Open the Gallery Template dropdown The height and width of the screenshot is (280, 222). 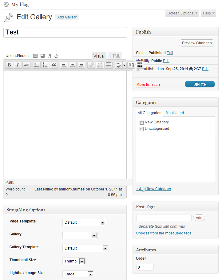tap(85, 248)
